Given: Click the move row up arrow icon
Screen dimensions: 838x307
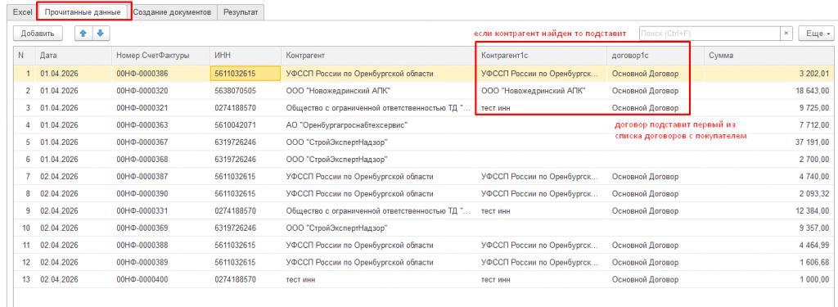Looking at the screenshot, I should [x=83, y=34].
